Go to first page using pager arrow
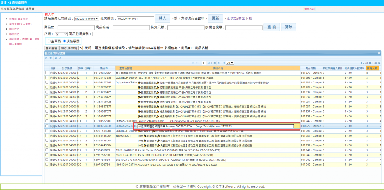This screenshot has height=190, width=384. coord(193,63)
